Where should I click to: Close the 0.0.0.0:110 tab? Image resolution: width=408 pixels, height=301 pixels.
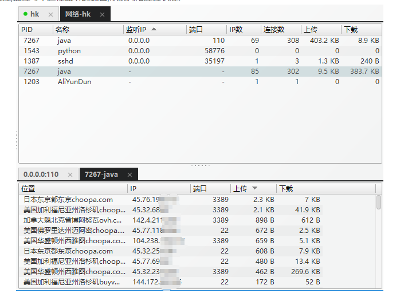coord(70,175)
